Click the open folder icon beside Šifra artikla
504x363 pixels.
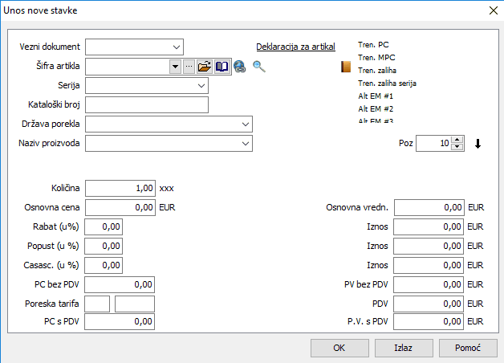205,67
